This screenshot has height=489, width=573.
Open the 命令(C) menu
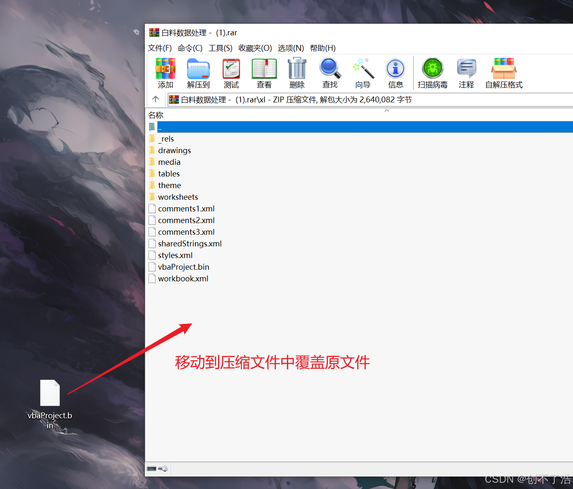point(190,48)
